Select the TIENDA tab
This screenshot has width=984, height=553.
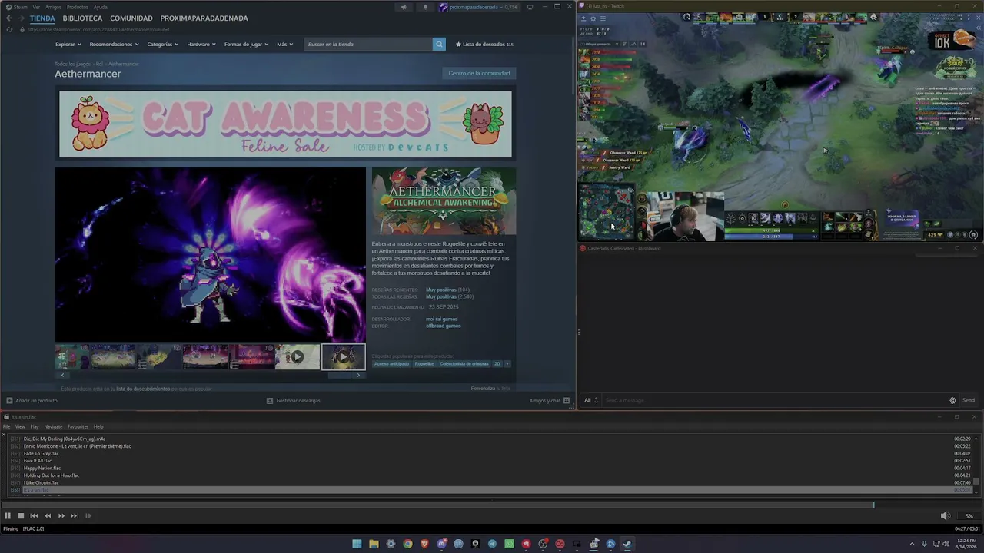[x=42, y=18]
